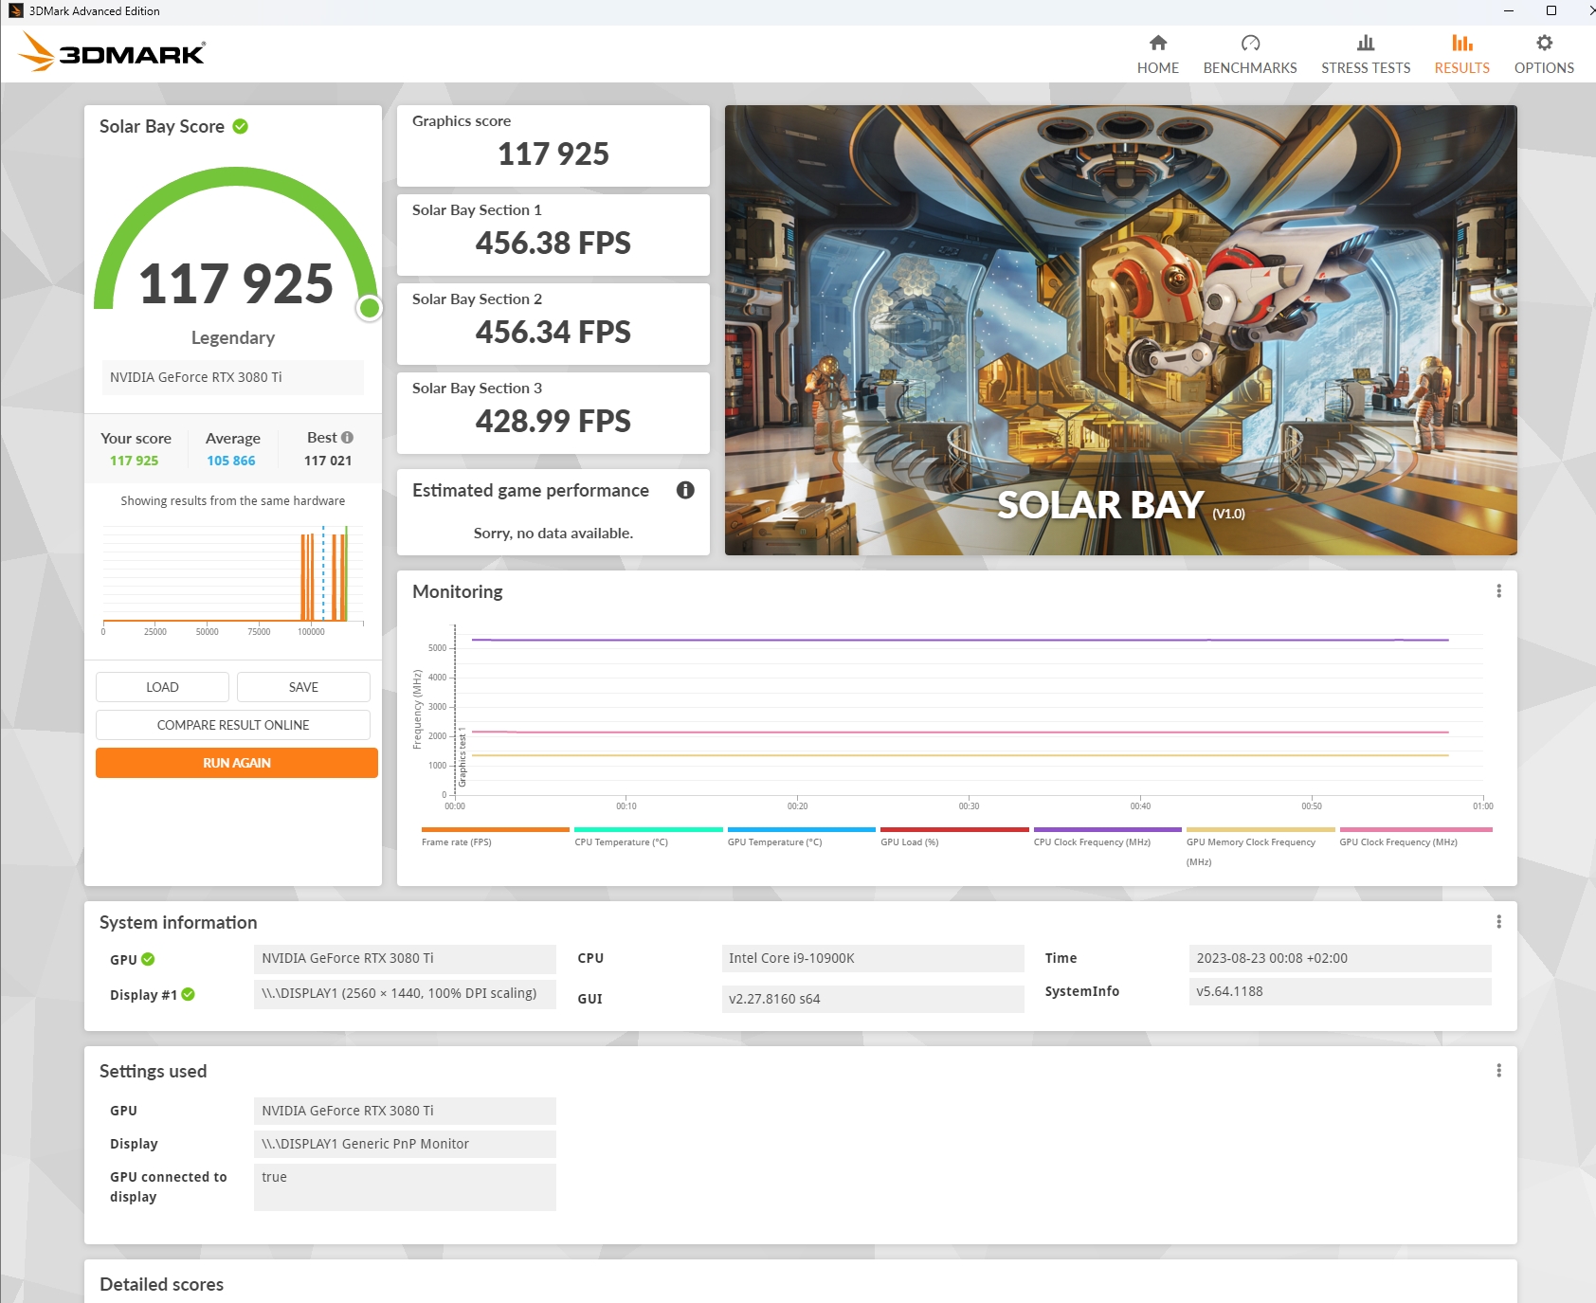
Task: Click green validation checkmark beside Solar Bay Score
Action: click(x=241, y=127)
